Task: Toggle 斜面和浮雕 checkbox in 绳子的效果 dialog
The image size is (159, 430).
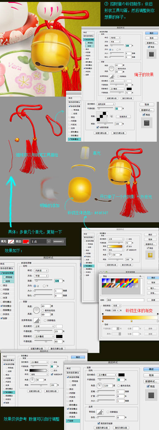Action: click(85, 40)
